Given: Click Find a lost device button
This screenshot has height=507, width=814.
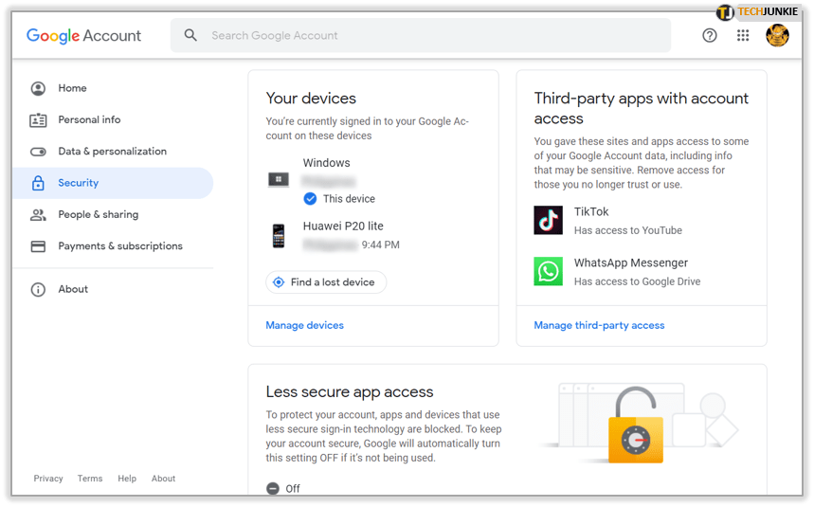Looking at the screenshot, I should tap(326, 282).
